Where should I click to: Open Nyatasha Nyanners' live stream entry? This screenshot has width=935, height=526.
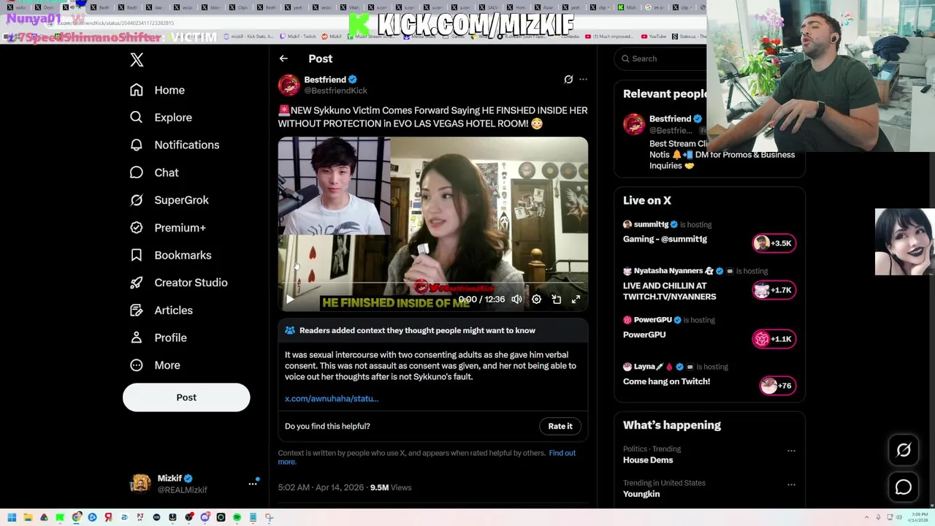(669, 291)
